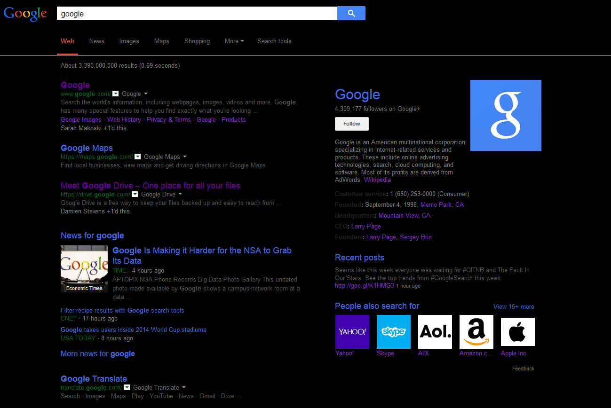Open the 2014 World Cup stadiums news link
The height and width of the screenshot is (408, 611).
tap(134, 330)
